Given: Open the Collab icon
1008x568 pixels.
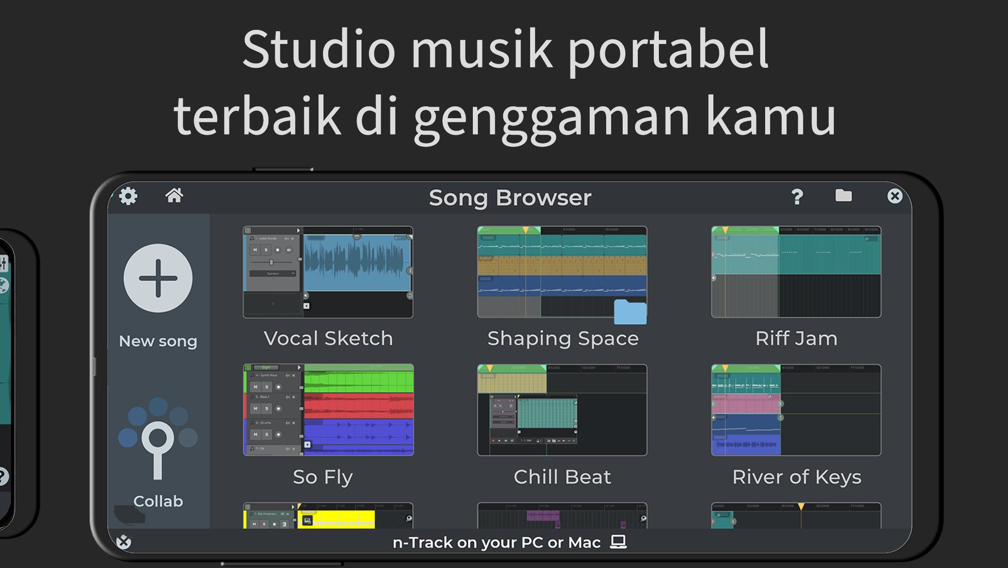Looking at the screenshot, I should point(158,438).
